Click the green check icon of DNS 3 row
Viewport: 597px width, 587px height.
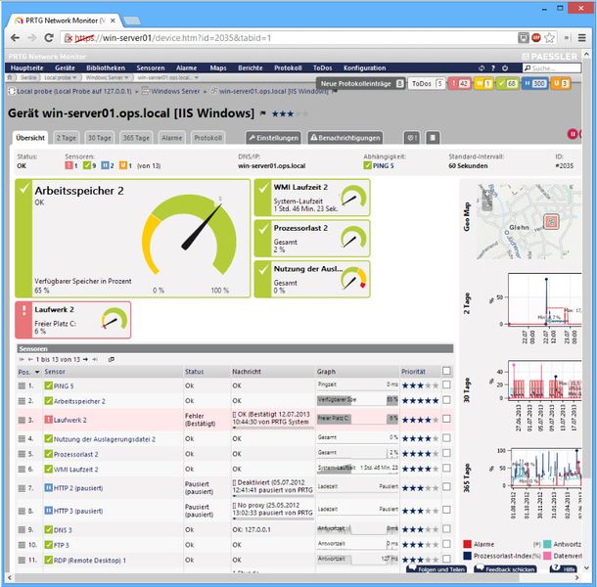(x=48, y=529)
